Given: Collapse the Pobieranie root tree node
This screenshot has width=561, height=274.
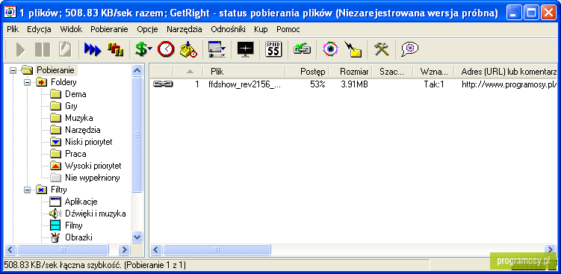Looking at the screenshot, I should (13, 70).
